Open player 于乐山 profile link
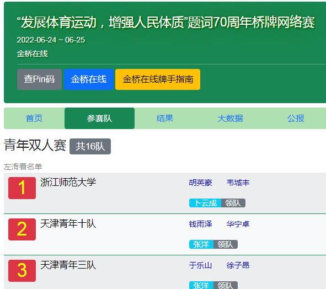326x289 pixels. (x=200, y=265)
